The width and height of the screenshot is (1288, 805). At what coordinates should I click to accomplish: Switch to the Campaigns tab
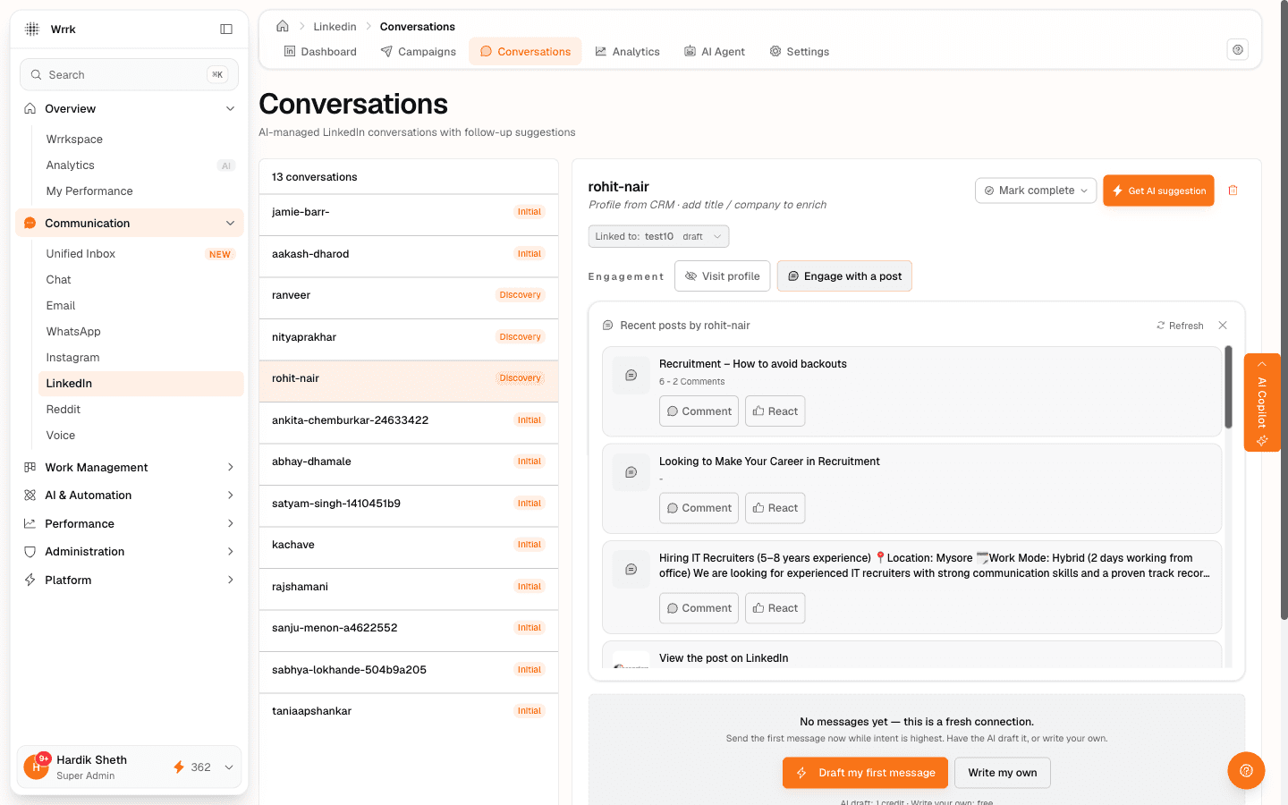[x=419, y=52]
